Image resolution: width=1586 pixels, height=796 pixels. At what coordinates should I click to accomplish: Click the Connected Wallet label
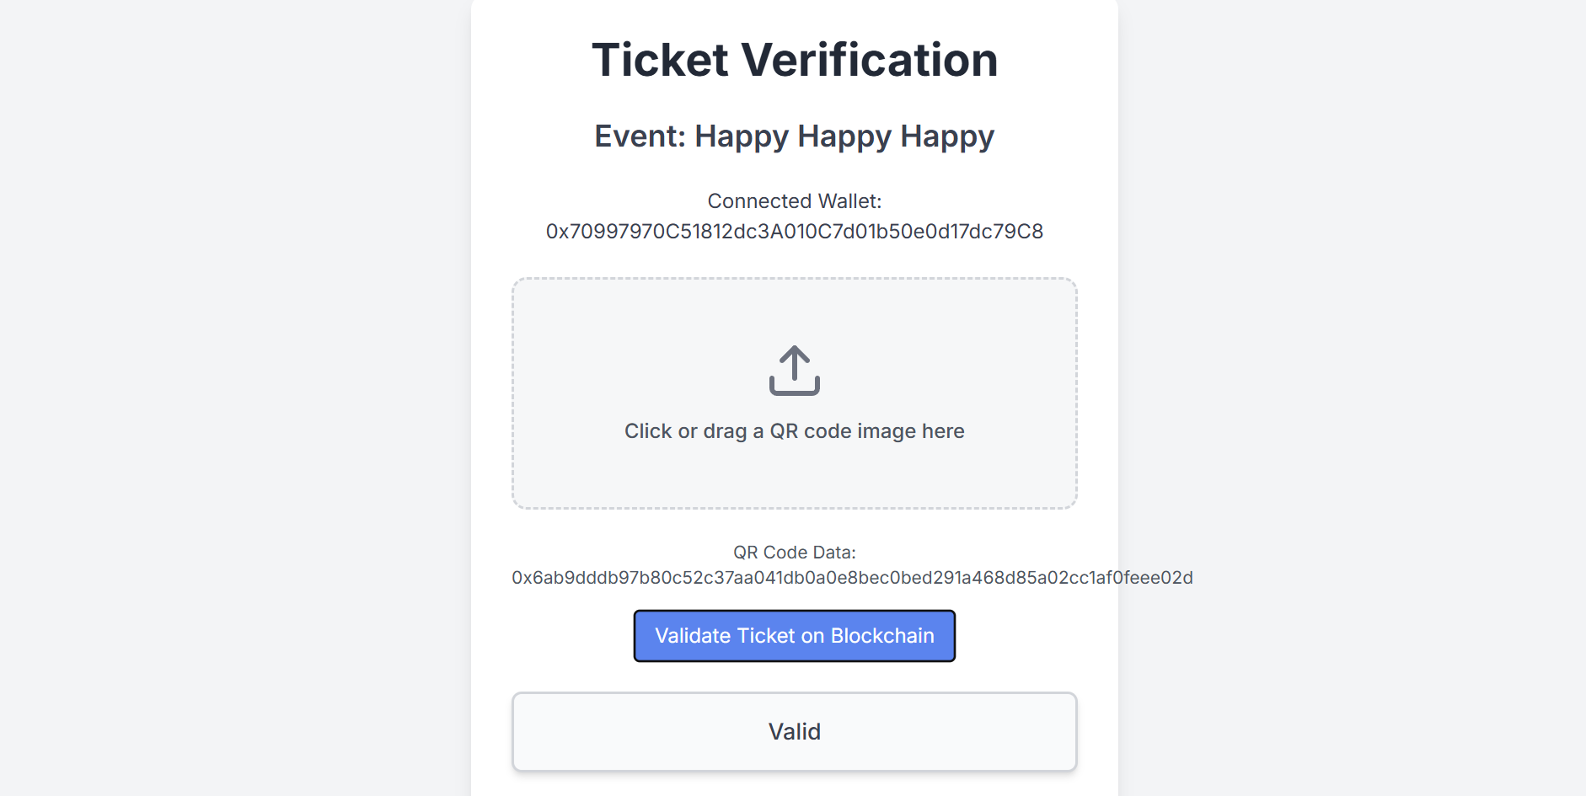(793, 200)
